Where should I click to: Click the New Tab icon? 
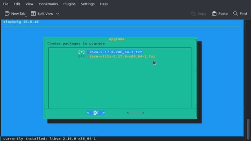(7, 14)
